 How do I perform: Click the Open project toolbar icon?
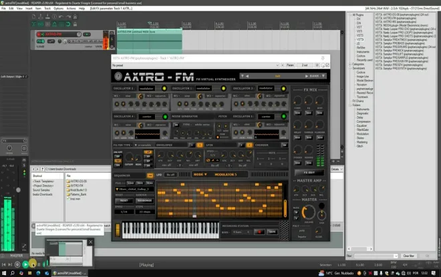click(41, 17)
